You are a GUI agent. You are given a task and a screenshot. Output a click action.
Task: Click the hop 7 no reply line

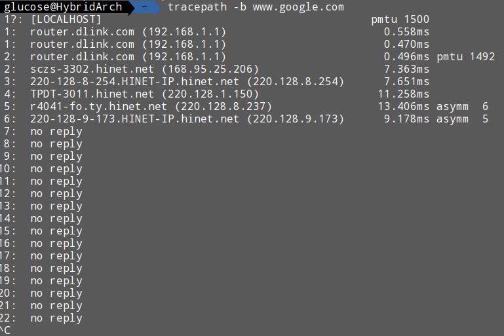(43, 132)
